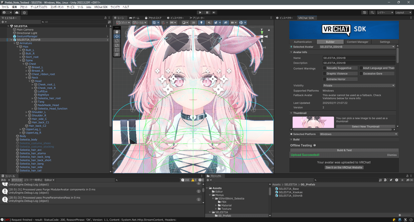Open the Visibility dropdown set to Private
Screen dimensions: 414x222
click(x=359, y=85)
